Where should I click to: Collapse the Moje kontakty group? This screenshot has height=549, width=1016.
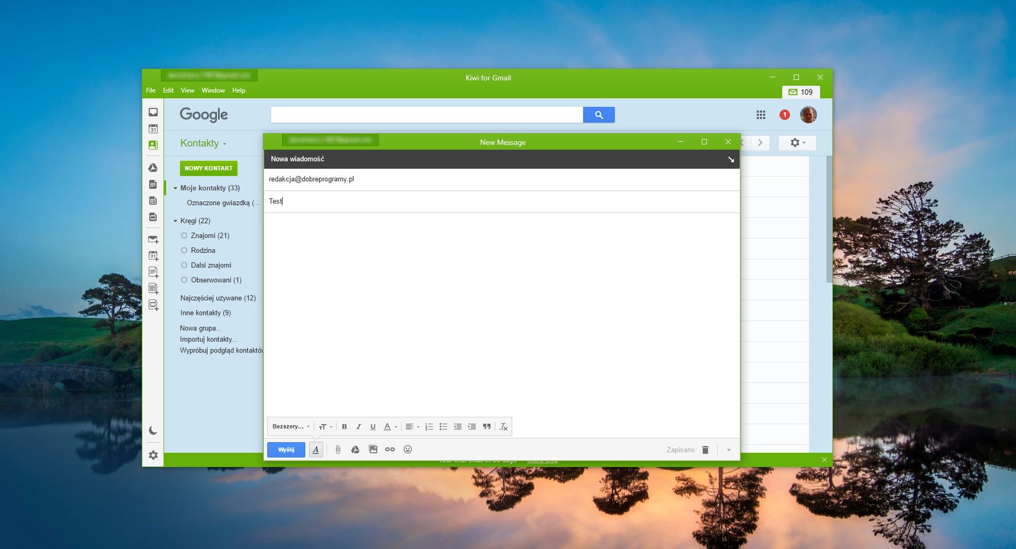[175, 188]
